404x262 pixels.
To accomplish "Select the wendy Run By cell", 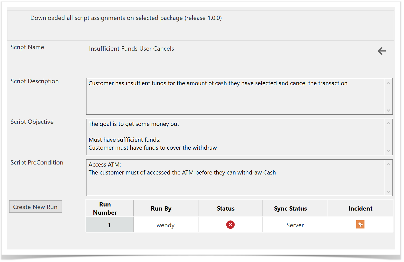I will coord(166,225).
